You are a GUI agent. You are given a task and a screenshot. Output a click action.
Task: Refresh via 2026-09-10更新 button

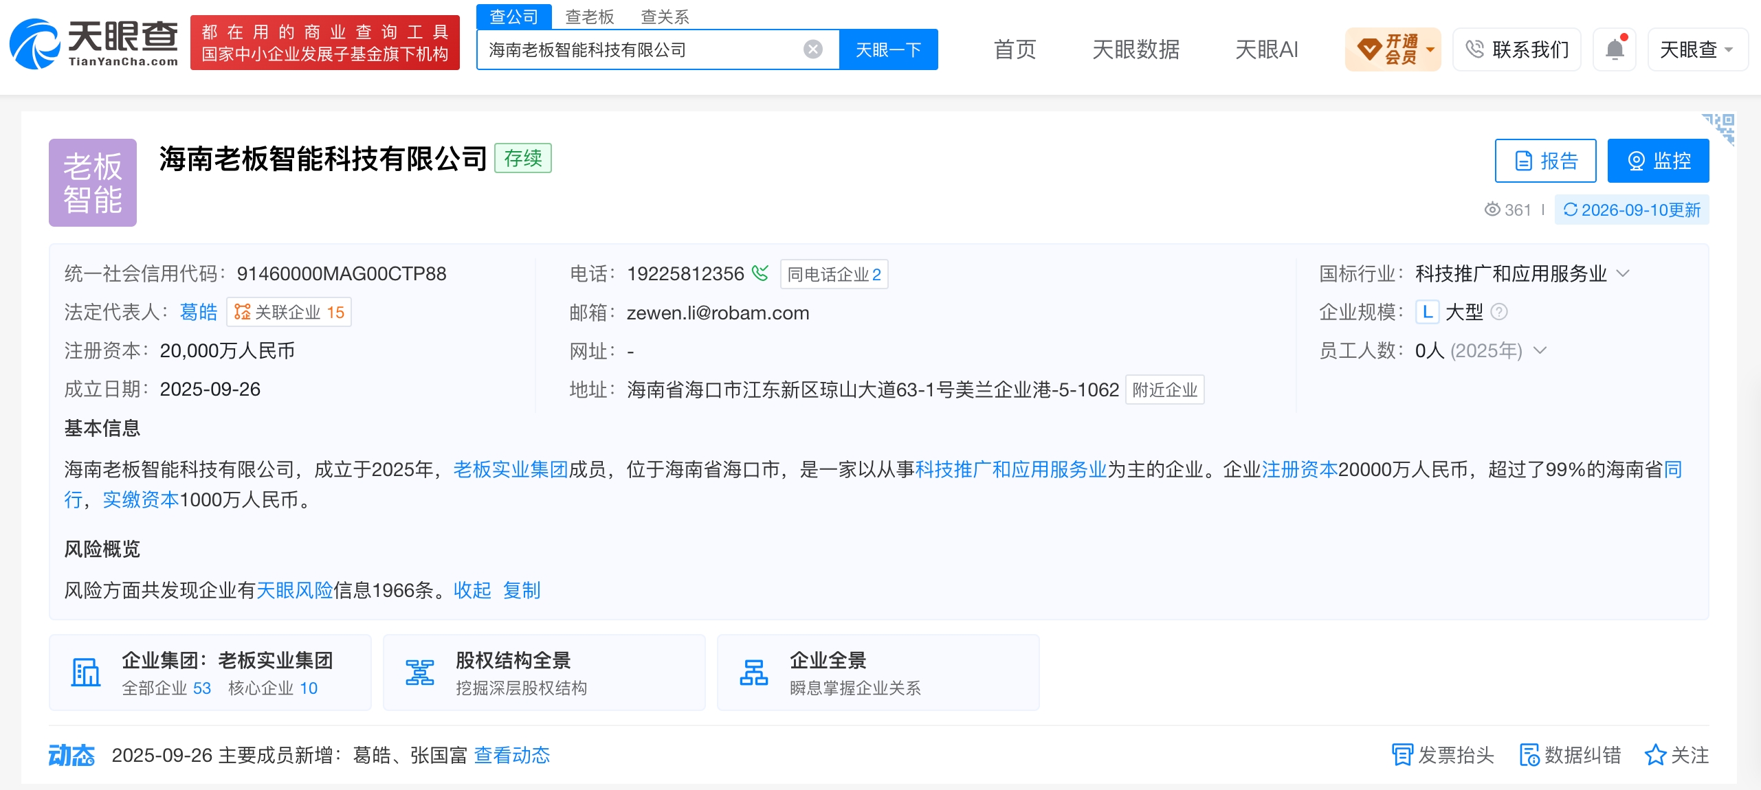[x=1632, y=210]
